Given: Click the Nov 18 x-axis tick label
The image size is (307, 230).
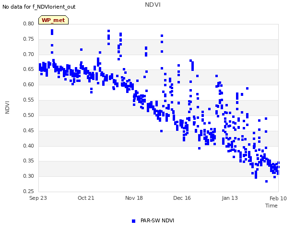Looking at the screenshot, I should (x=134, y=198).
